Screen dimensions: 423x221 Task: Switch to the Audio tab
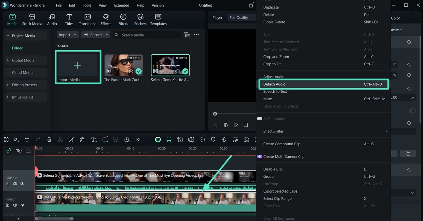(52, 20)
